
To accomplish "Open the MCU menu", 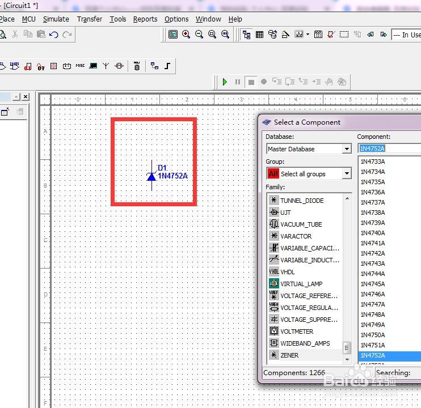I will [29, 19].
